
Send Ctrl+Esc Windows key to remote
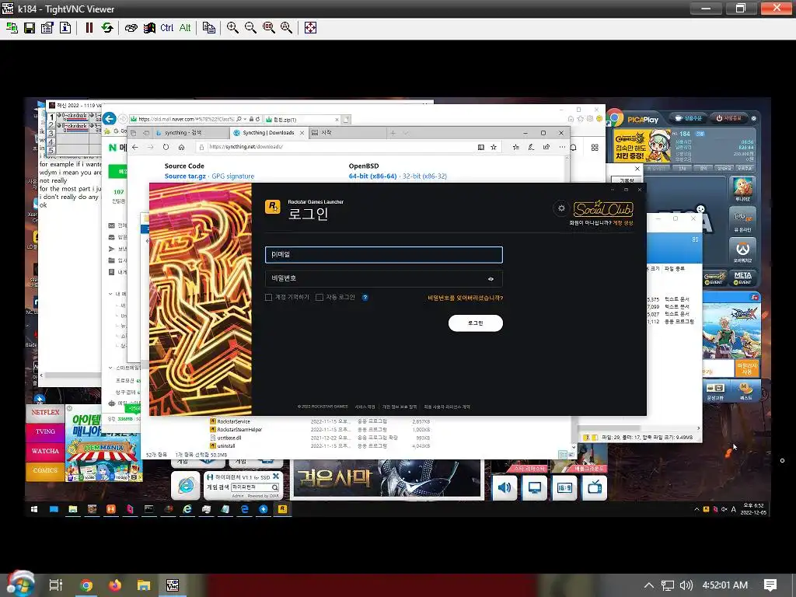pyautogui.click(x=148, y=28)
